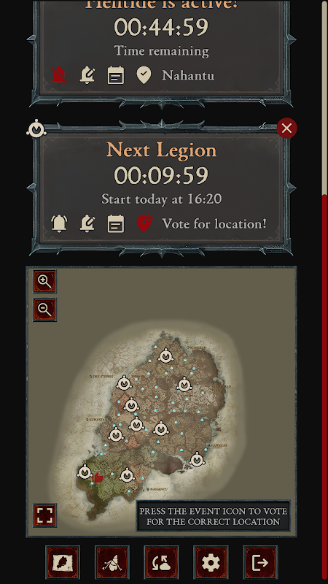The image size is (328, 584).
Task: Open settings with the gear icon
Action: pyautogui.click(x=211, y=562)
